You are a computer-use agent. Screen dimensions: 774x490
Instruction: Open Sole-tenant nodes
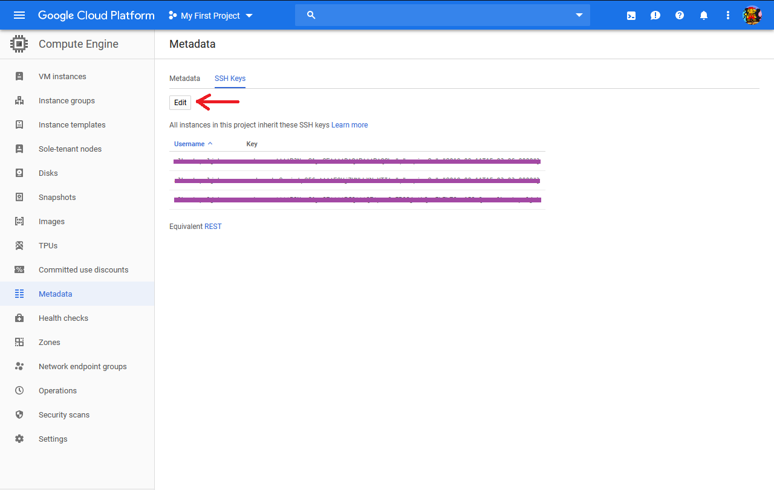pyautogui.click(x=70, y=149)
